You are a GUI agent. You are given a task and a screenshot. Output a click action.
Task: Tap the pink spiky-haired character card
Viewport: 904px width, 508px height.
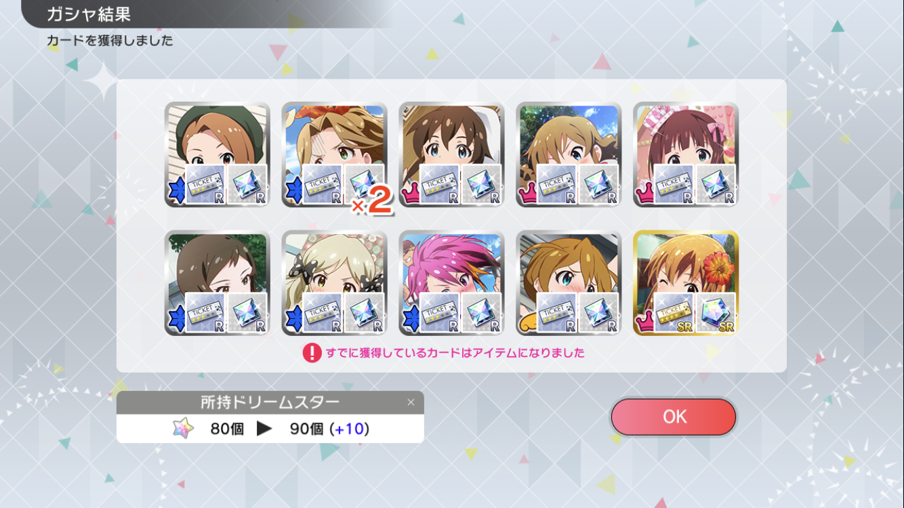coord(451,283)
